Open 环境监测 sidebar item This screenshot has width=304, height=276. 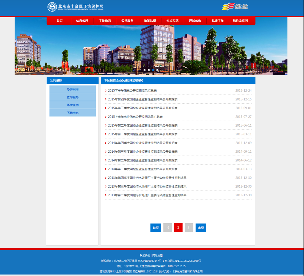(73, 105)
